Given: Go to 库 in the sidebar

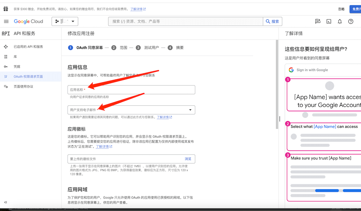Looking at the screenshot, I should (15, 57).
